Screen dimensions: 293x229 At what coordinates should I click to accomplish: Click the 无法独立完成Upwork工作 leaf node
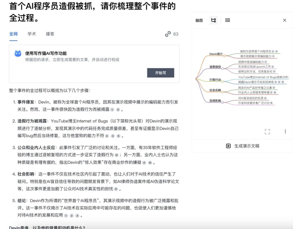254,67
